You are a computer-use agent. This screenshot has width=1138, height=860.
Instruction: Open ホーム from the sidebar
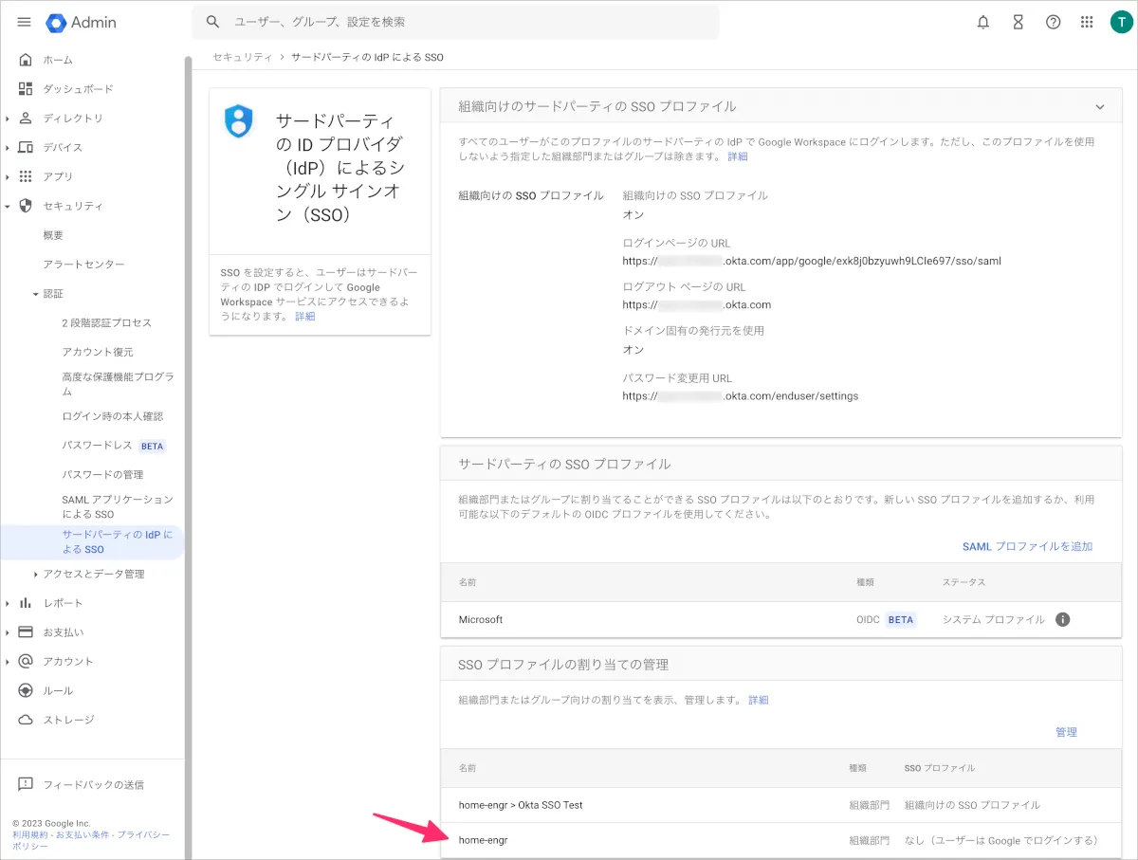[57, 60]
